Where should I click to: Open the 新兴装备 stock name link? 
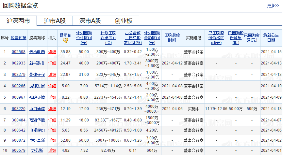(37, 63)
